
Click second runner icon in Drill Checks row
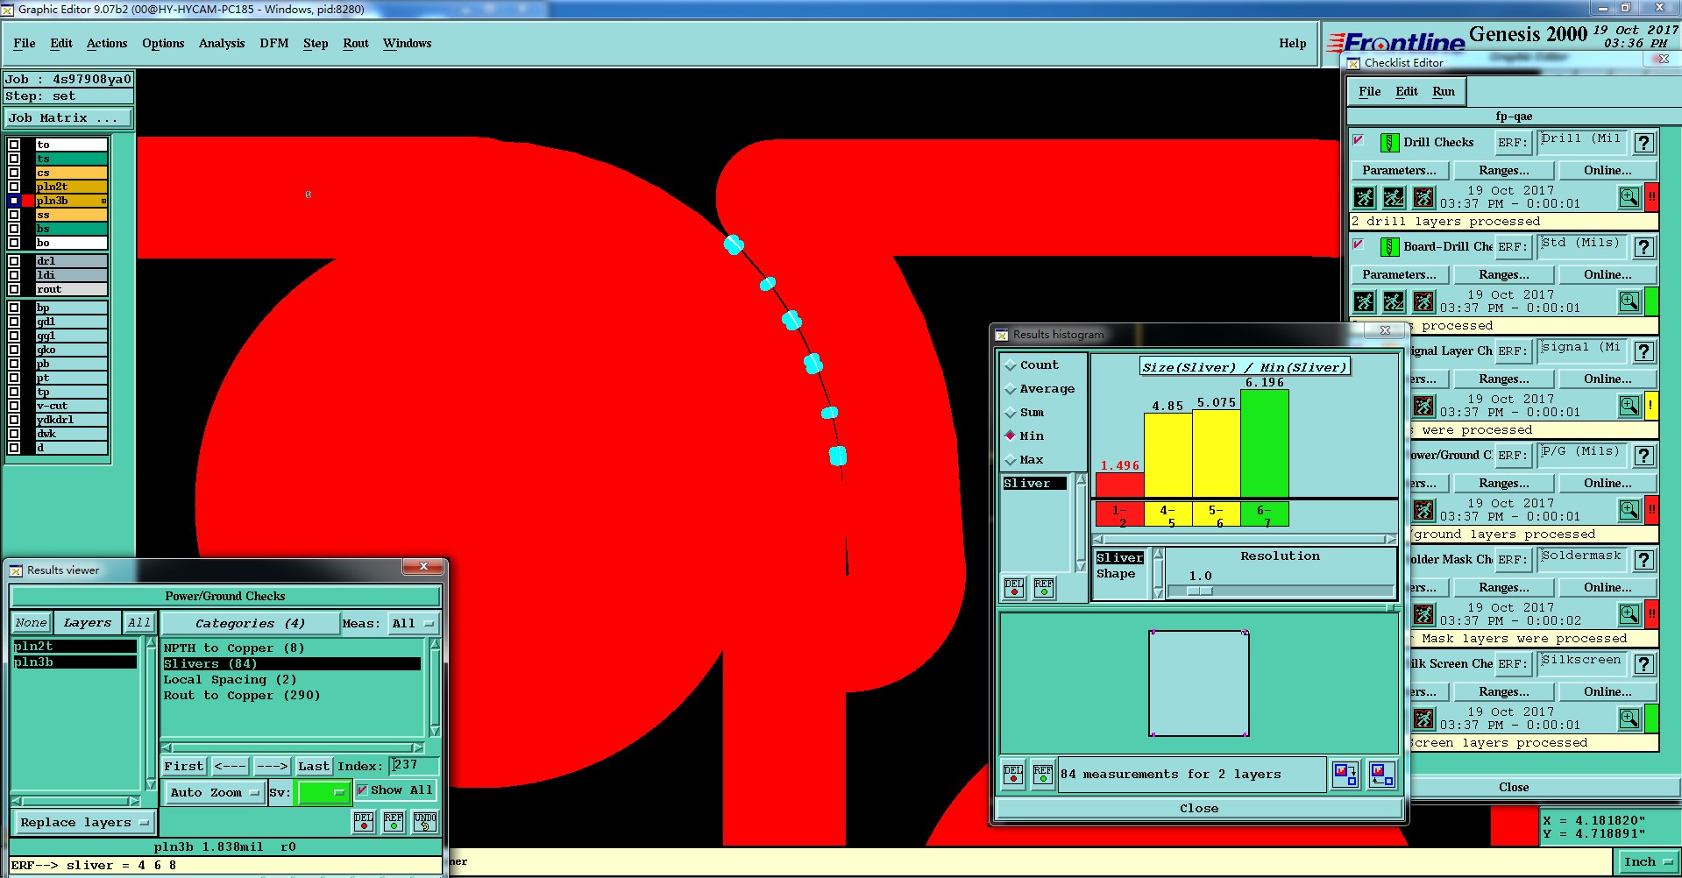tap(1394, 197)
